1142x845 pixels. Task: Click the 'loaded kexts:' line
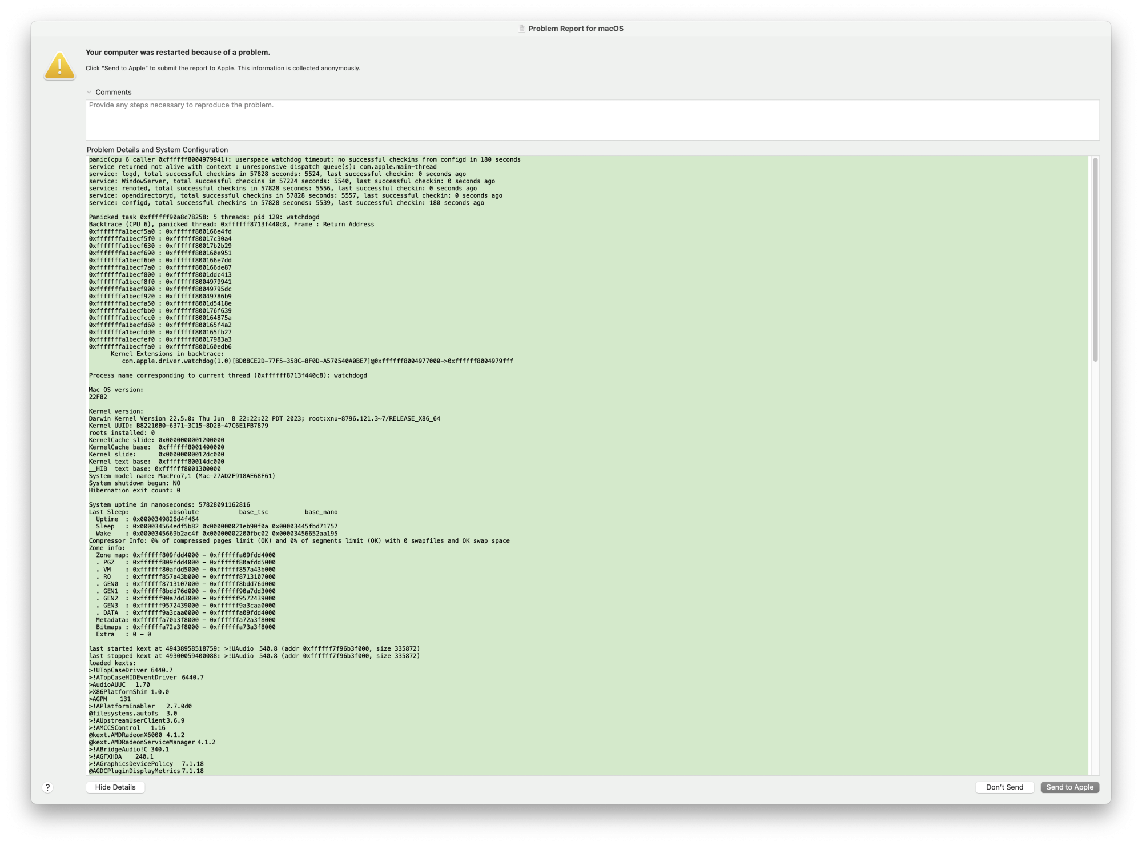[112, 663]
